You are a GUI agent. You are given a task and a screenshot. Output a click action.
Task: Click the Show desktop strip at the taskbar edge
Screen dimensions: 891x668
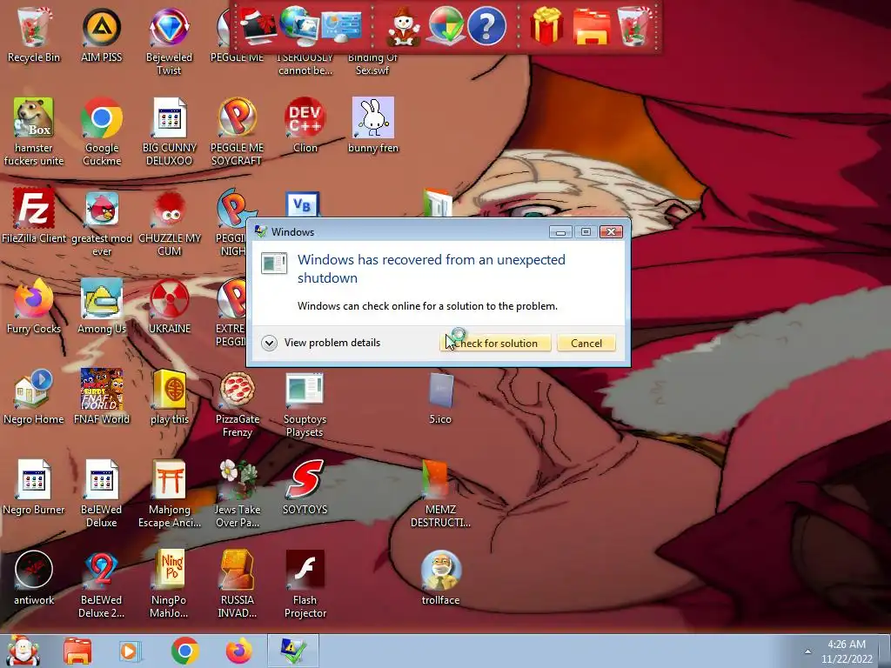point(885,651)
